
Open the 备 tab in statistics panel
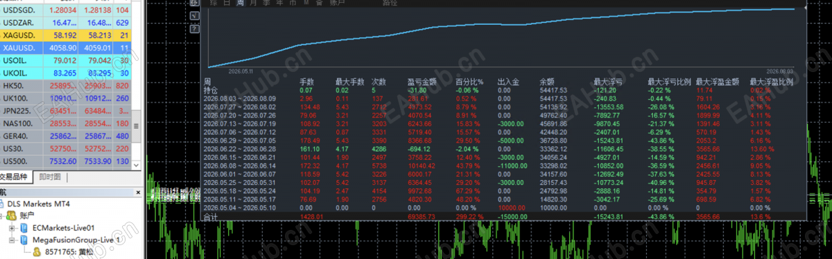pos(318,3)
